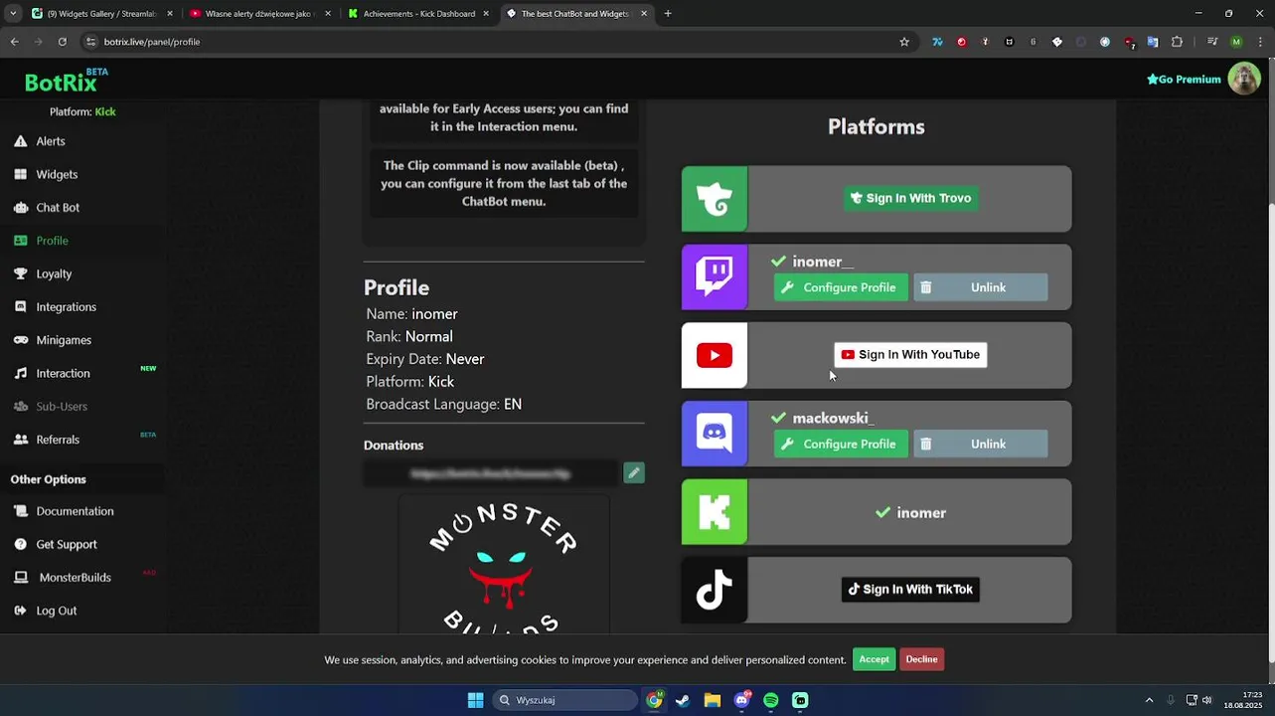Click the Broadcast Language EN text
This screenshot has width=1275, height=716.
tap(443, 405)
